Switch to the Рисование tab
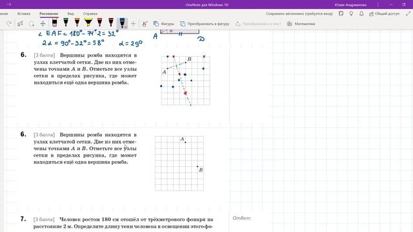Image resolution: width=413 pixels, height=232 pixels. [49, 14]
